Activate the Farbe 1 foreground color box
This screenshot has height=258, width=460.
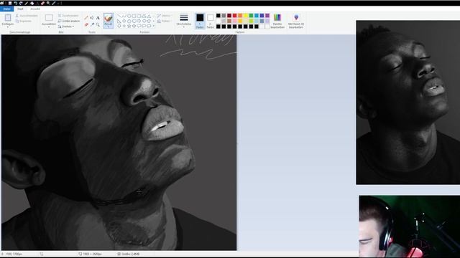[x=200, y=21]
